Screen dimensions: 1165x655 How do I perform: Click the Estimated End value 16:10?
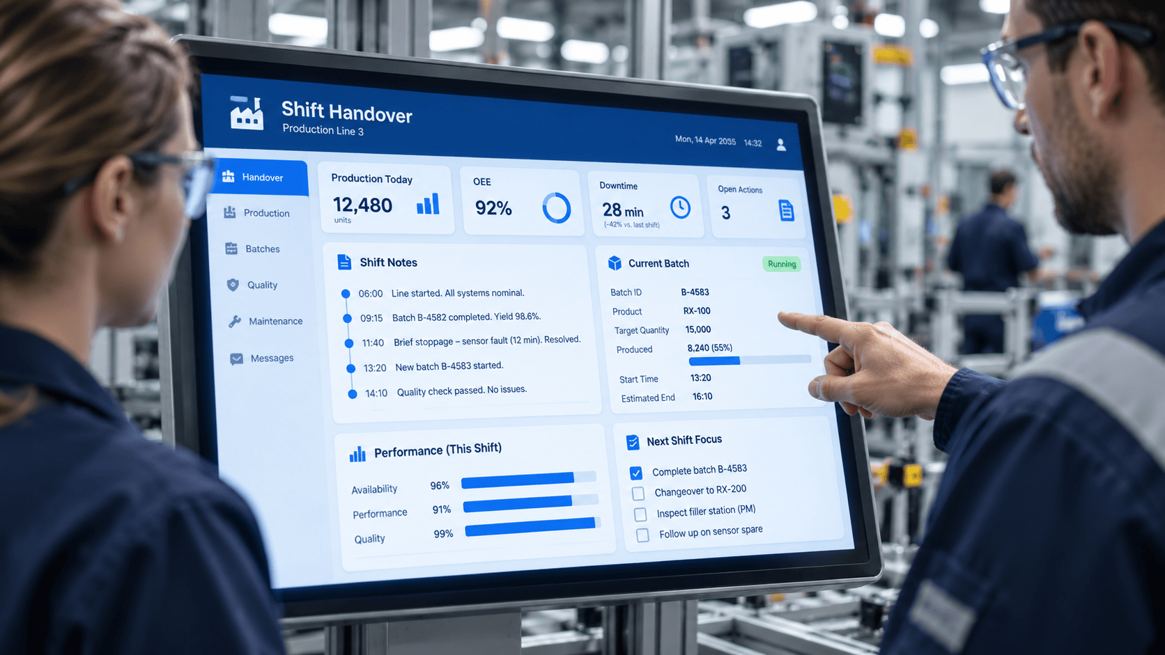[702, 397]
